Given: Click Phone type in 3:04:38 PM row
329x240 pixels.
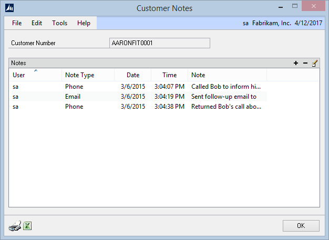Looking at the screenshot, I should pos(74,107).
